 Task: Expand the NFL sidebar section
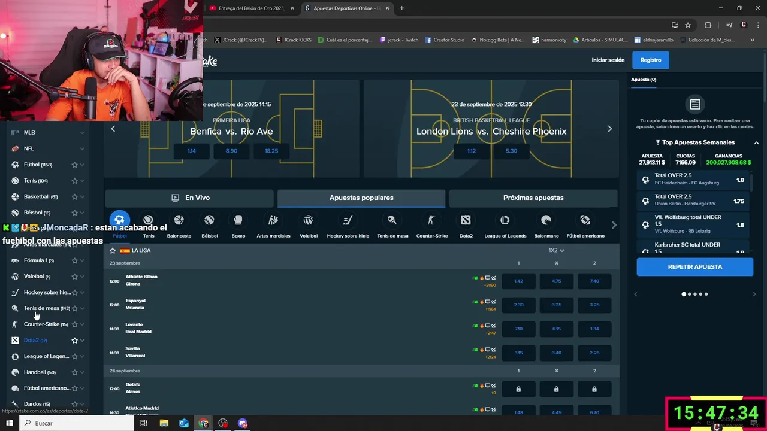(x=82, y=148)
